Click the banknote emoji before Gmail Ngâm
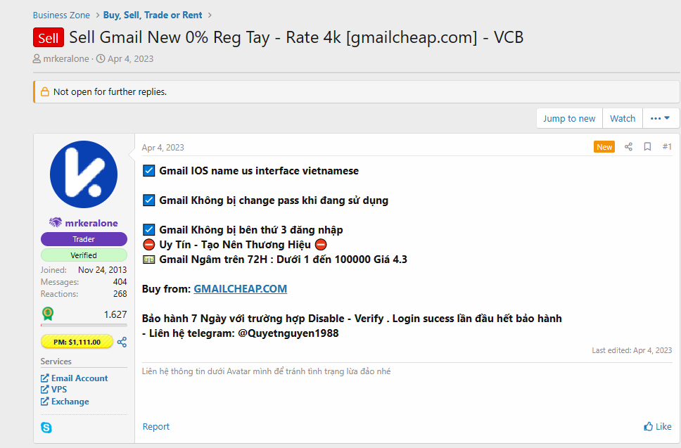Viewport: 681px width, 448px height. point(148,260)
